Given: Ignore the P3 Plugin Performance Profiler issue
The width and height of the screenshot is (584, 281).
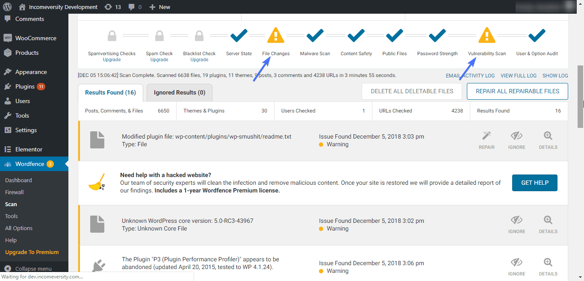Looking at the screenshot, I should 517,267.
